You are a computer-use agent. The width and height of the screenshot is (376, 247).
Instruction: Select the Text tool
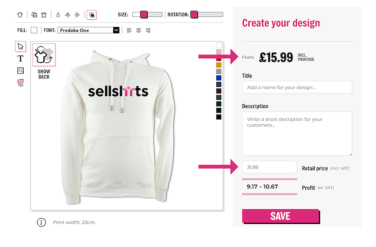point(21,58)
